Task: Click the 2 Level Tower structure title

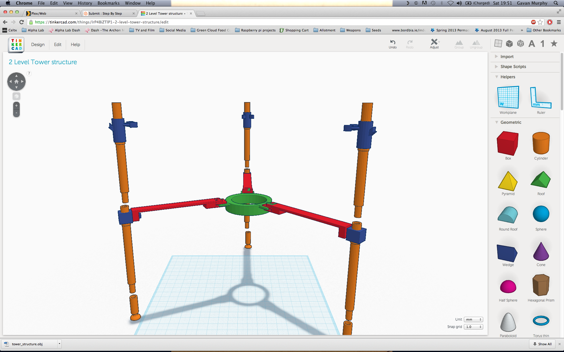Action: tap(43, 62)
